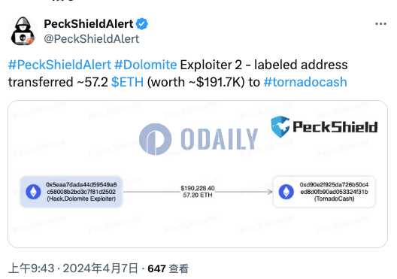Open the $ETH cashtag link
This screenshot has width=397, height=279.
pyautogui.click(x=127, y=82)
